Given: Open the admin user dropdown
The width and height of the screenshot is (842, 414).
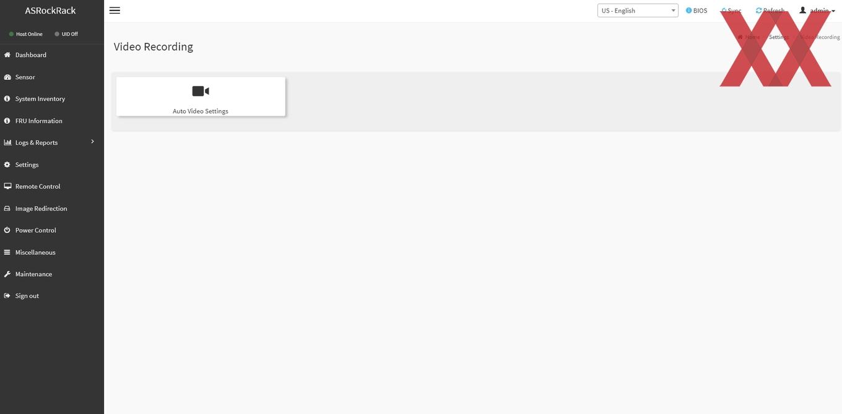Looking at the screenshot, I should tap(817, 11).
